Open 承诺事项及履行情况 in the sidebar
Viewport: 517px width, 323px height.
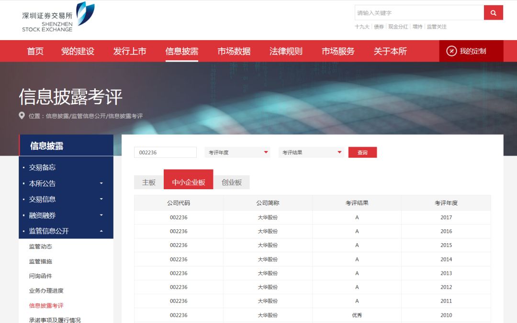coord(55,320)
